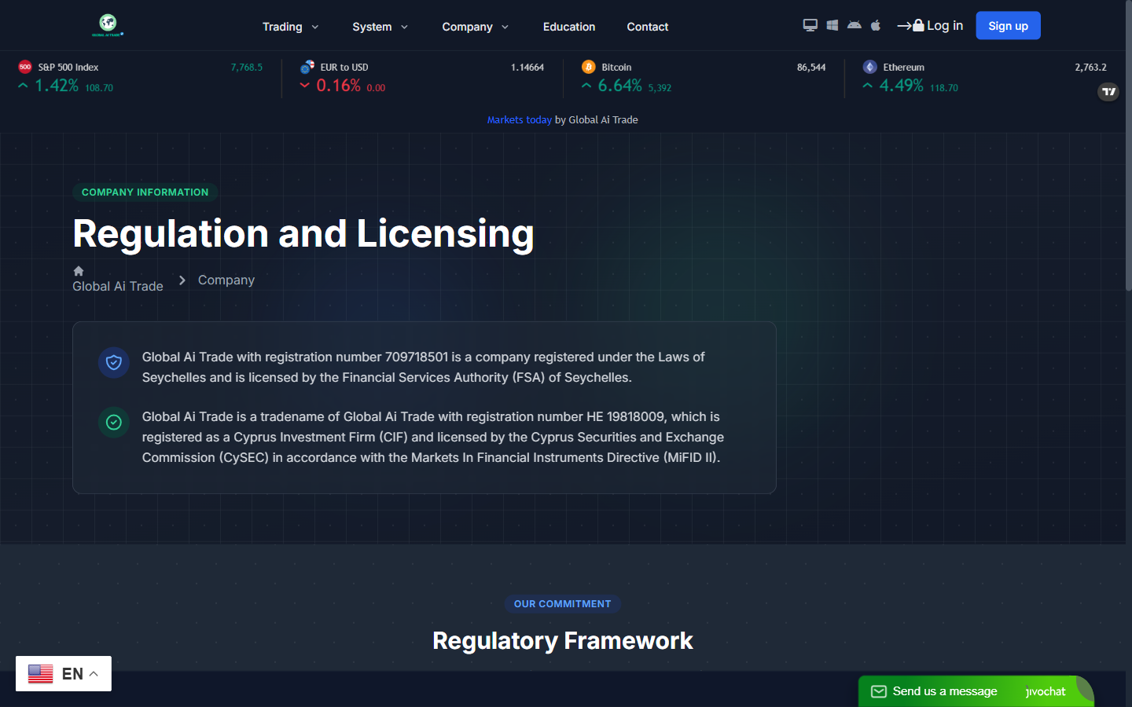Expand the Company menu
This screenshot has height=707, width=1132.
[x=476, y=27]
